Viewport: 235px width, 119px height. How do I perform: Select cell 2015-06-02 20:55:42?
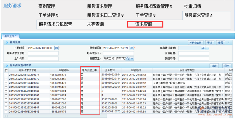(x=134, y=75)
